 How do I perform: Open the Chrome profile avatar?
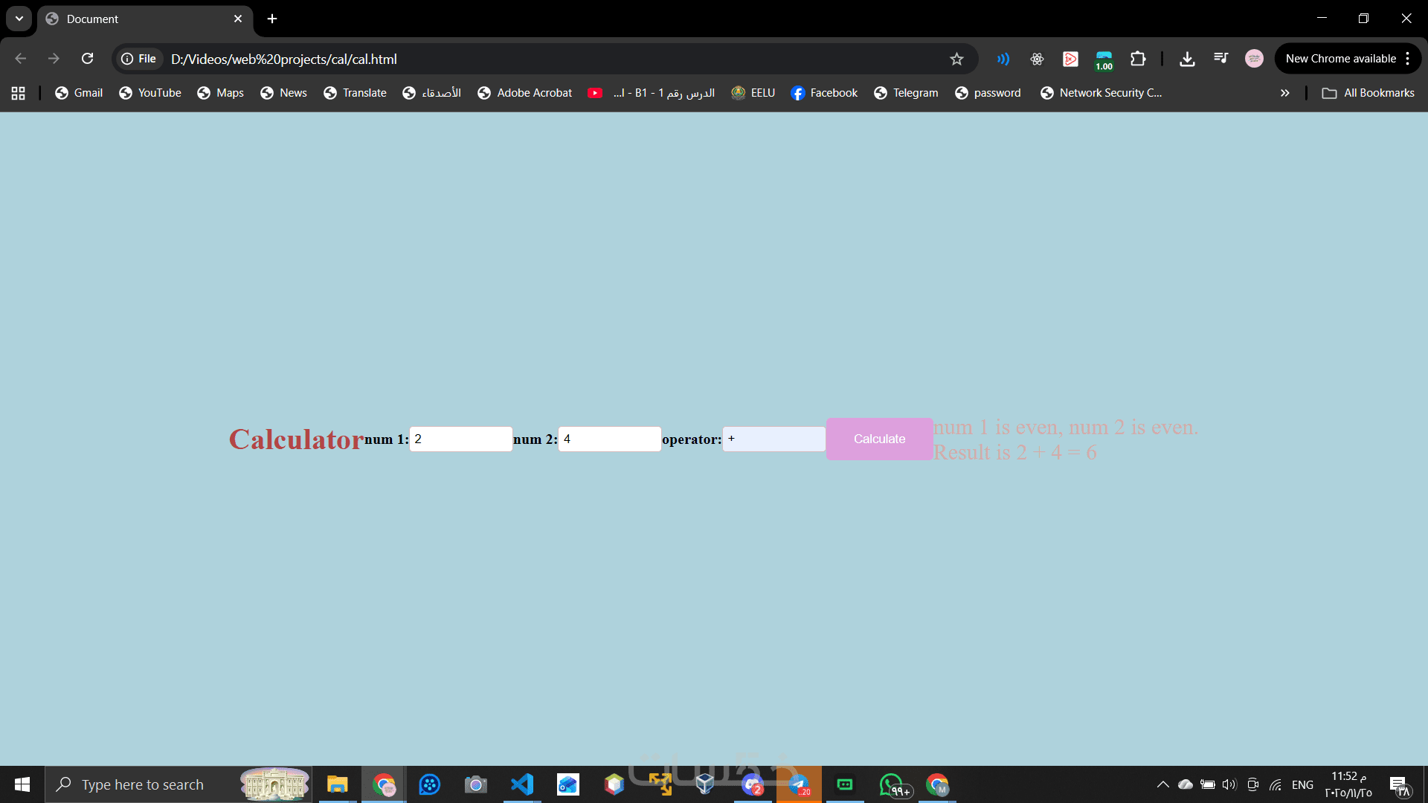click(x=1254, y=59)
